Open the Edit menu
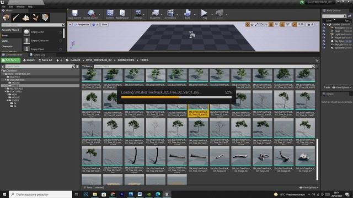The width and height of the screenshot is (353, 198). point(11,7)
